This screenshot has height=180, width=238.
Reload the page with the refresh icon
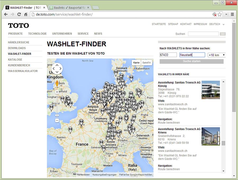coord(19,15)
